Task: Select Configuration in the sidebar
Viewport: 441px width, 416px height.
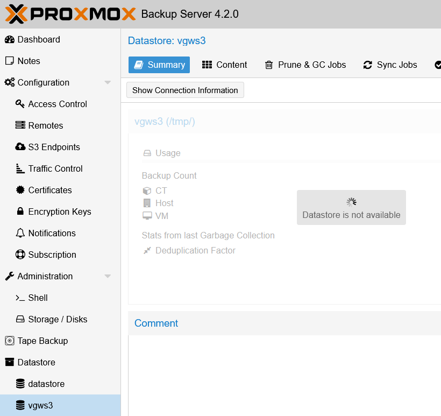Action: tap(60, 82)
